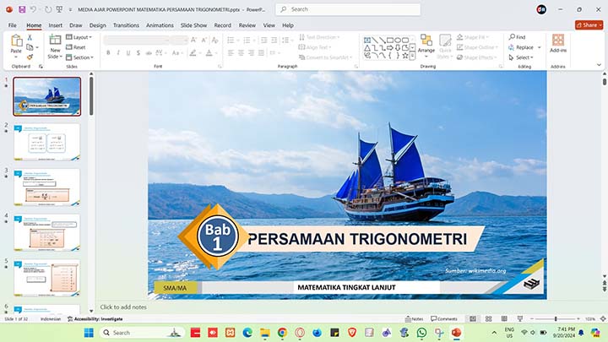This screenshot has height=342, width=608.
Task: Toggle Bold formatting
Action: tap(108, 52)
